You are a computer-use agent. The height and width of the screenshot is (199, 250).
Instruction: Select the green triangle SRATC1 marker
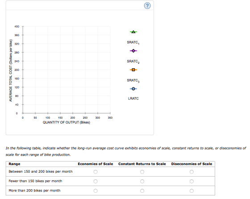click(133, 32)
